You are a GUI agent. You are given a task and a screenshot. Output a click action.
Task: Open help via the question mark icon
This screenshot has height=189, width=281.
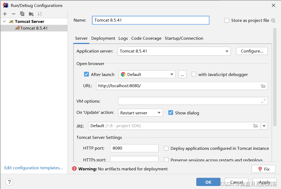[x=9, y=182]
